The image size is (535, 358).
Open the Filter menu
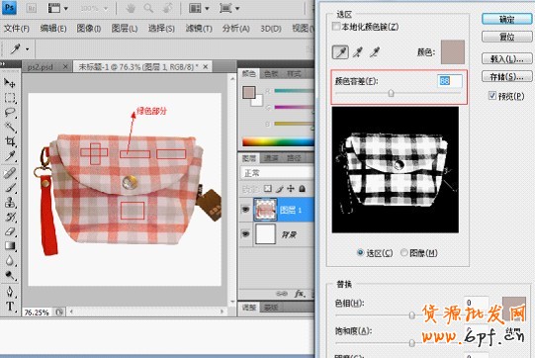click(x=199, y=29)
